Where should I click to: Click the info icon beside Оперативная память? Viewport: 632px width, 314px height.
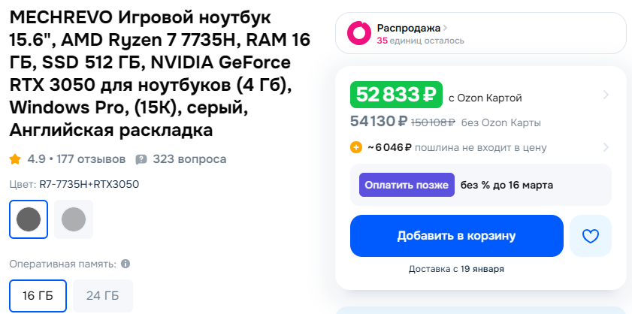[125, 264]
